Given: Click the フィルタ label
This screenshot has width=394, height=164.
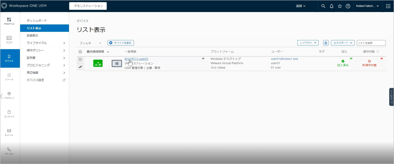Looking at the screenshot, I should pyautogui.click(x=85, y=43).
